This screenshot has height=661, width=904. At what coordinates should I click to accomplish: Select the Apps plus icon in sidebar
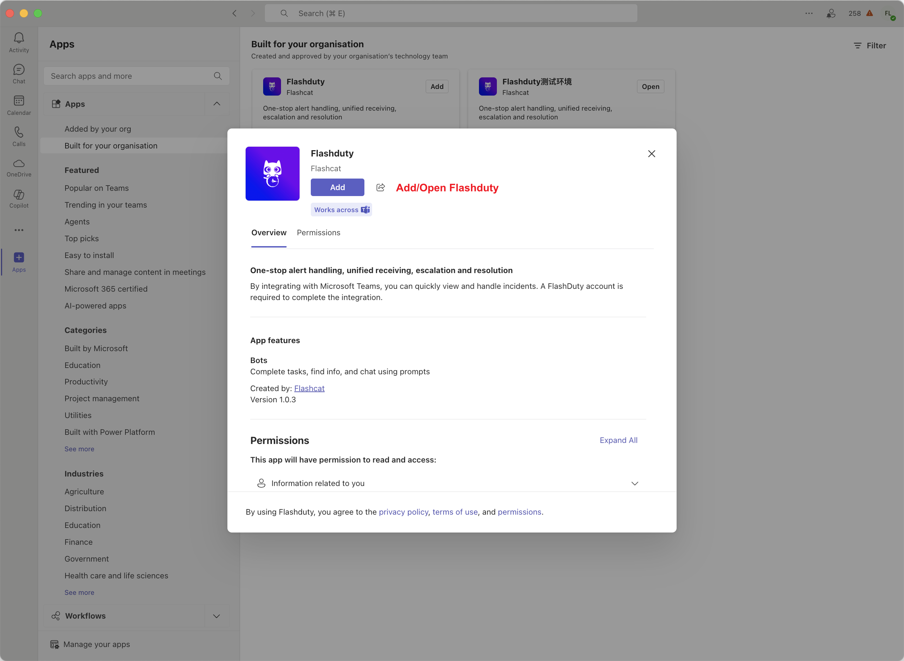coord(19,257)
